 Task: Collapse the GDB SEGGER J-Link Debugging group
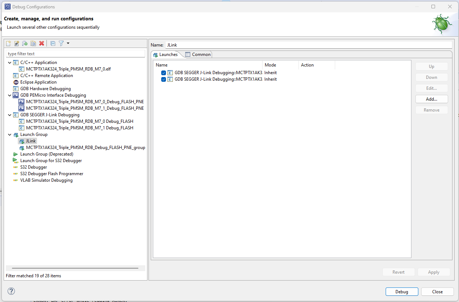pyautogui.click(x=10, y=114)
